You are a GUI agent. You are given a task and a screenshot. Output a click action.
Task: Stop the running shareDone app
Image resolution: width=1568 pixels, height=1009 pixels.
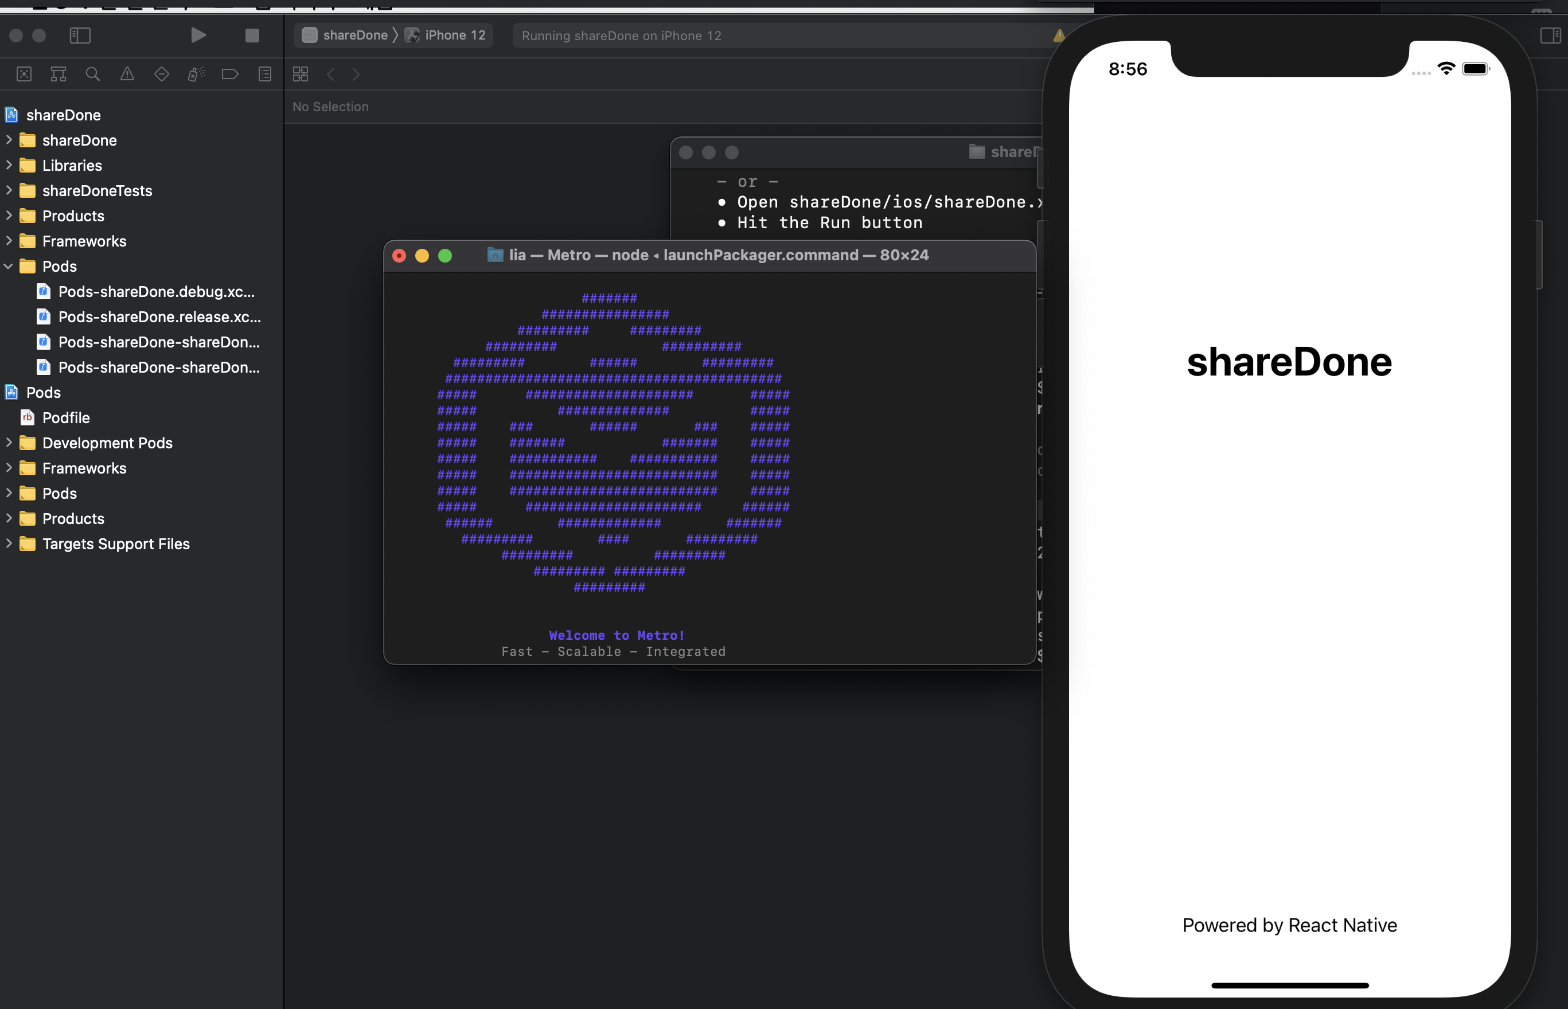click(x=252, y=36)
